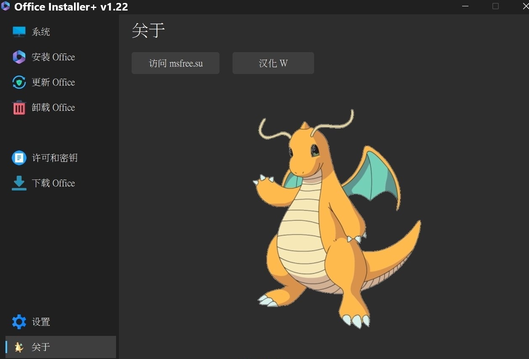Open the 系统 page from the sidebar

41,32
